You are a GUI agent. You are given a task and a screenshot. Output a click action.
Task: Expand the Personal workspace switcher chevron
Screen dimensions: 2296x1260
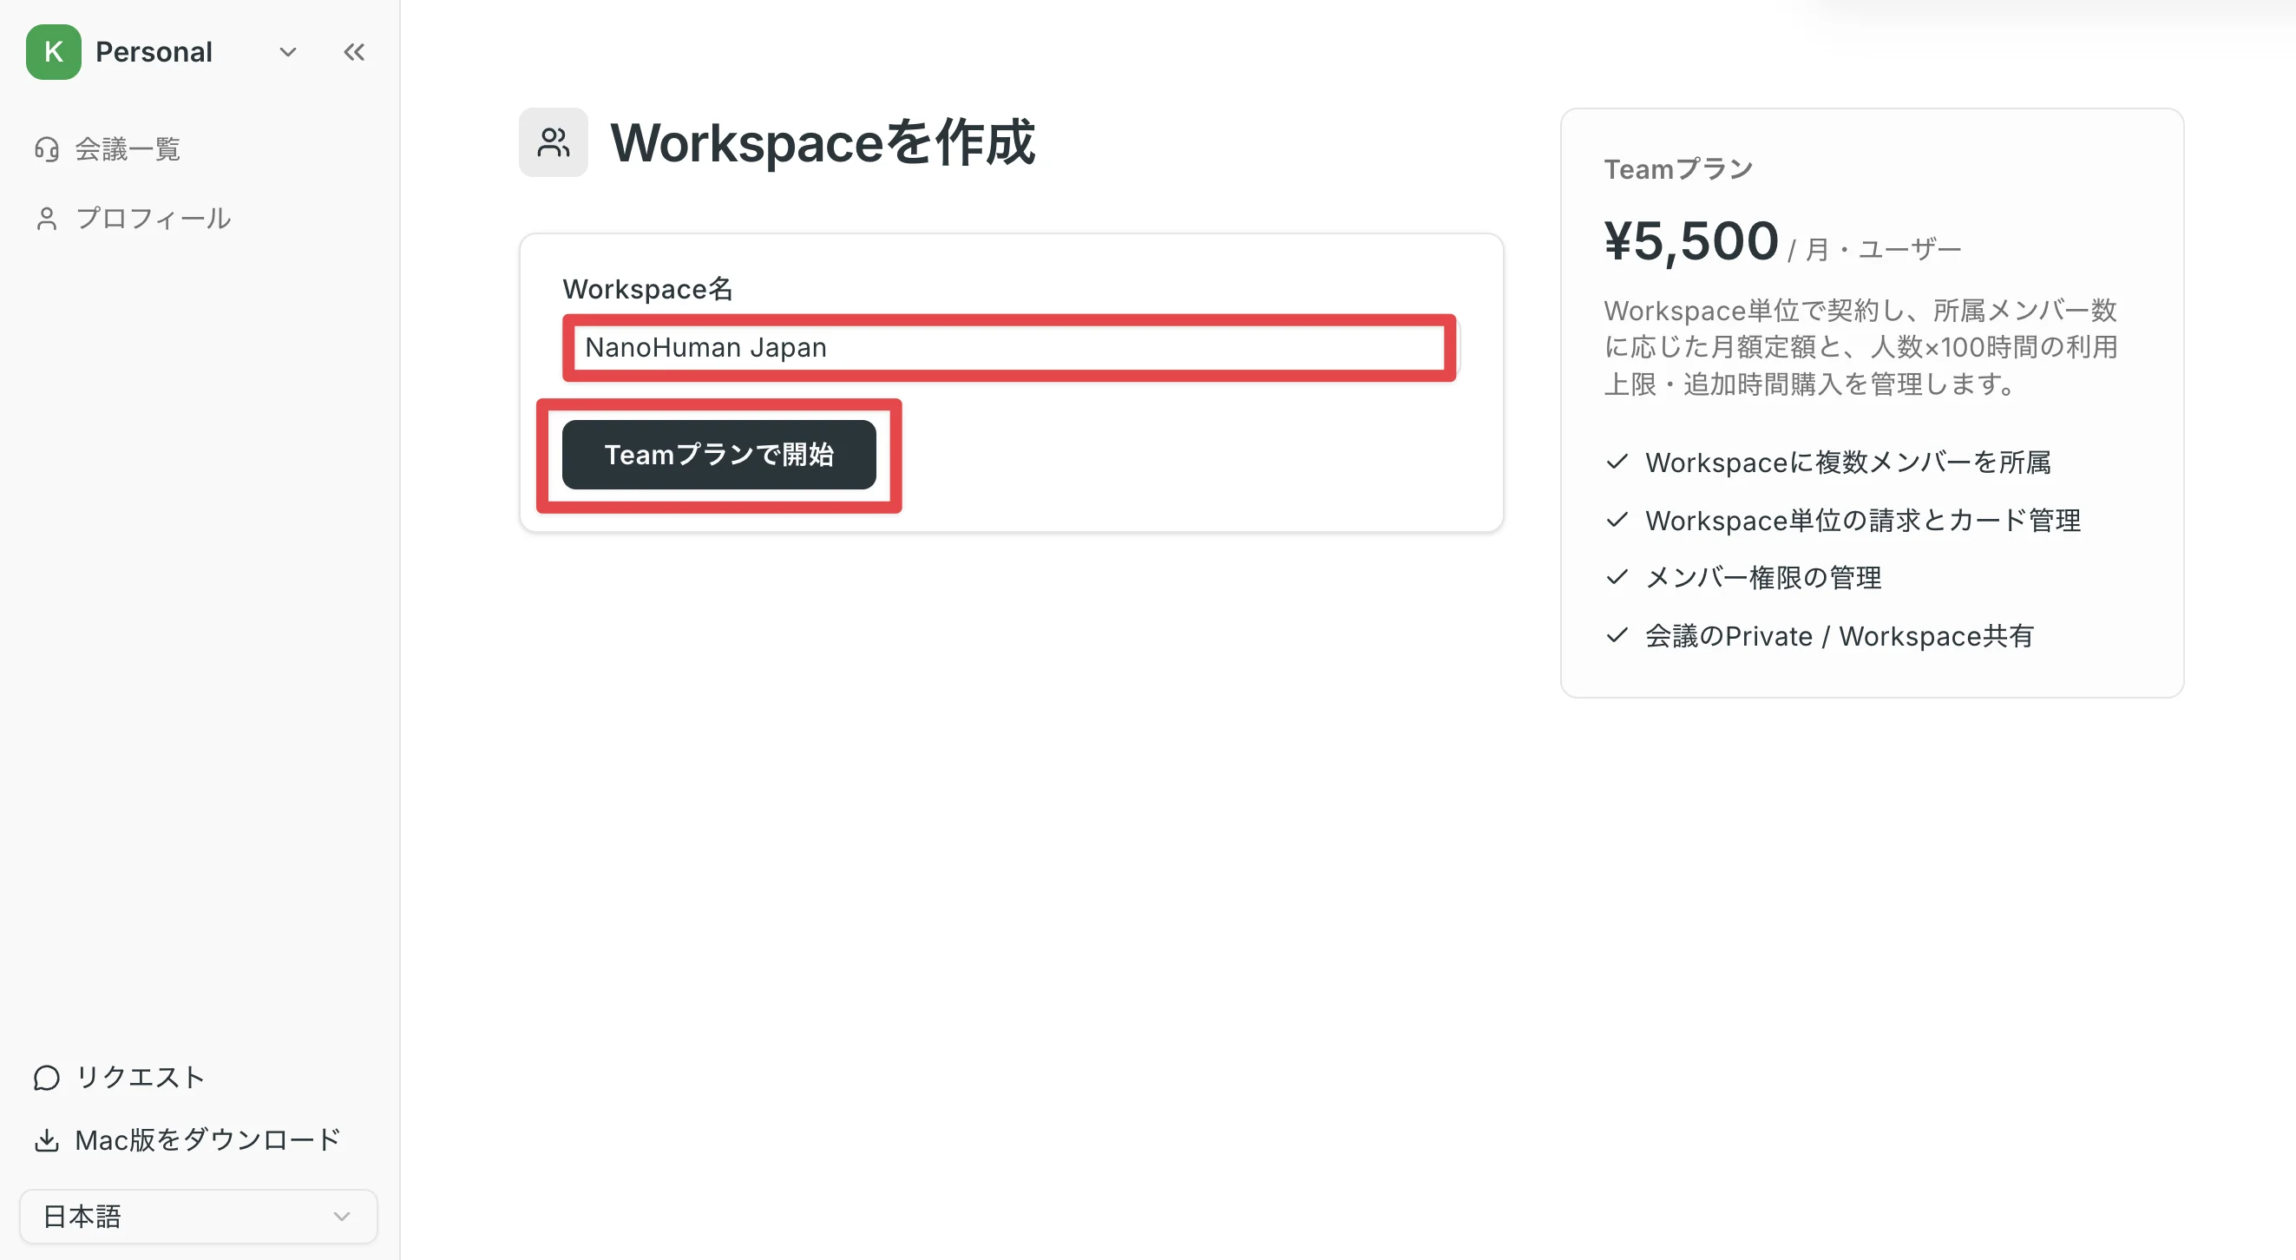point(287,52)
